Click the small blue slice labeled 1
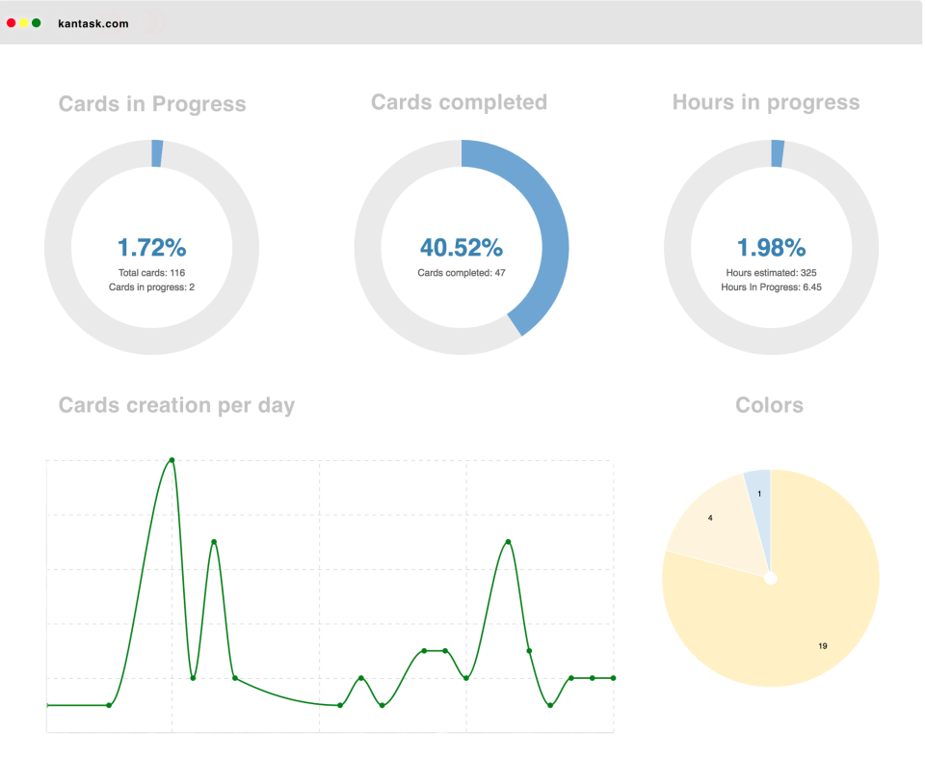 coord(759,492)
